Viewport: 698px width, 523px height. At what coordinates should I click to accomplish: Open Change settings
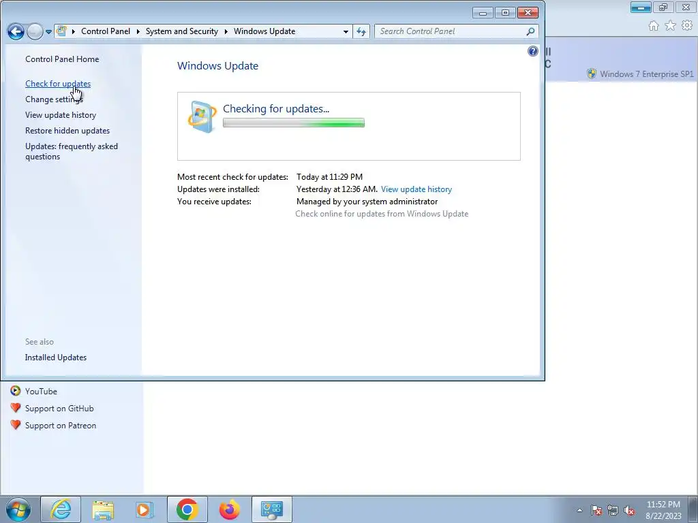54,99
